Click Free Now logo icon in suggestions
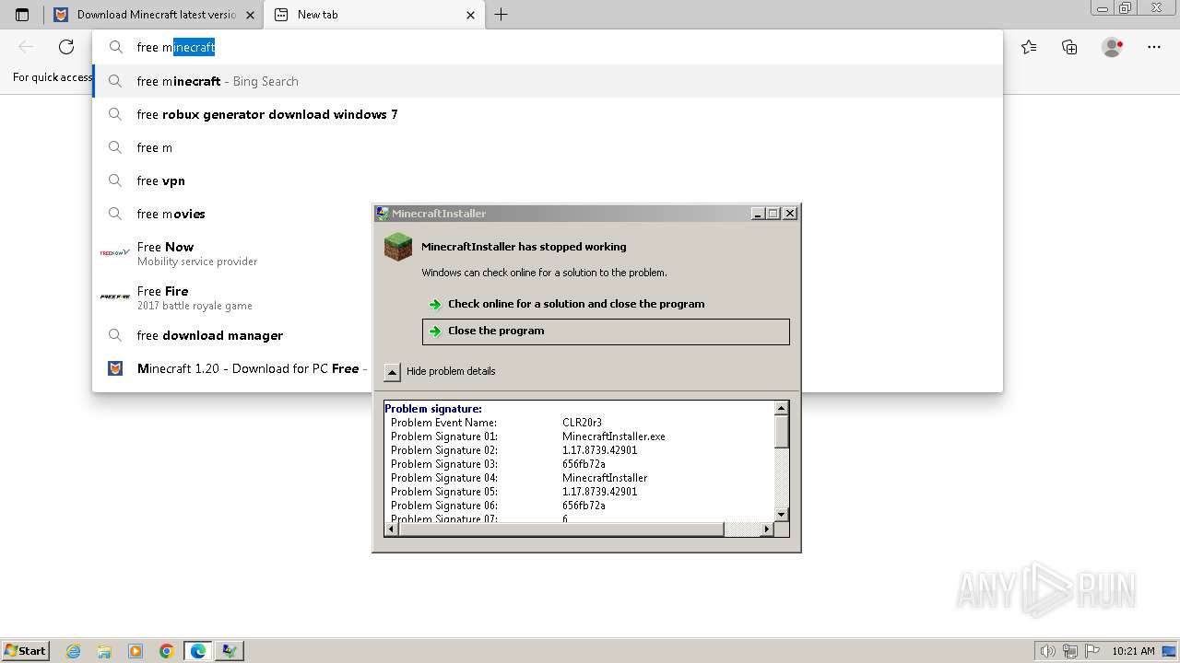This screenshot has height=663, width=1180. click(x=115, y=252)
